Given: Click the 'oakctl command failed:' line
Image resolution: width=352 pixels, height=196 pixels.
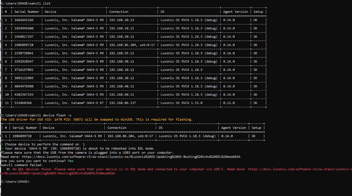Looking at the screenshot, I should click(x=22, y=165).
